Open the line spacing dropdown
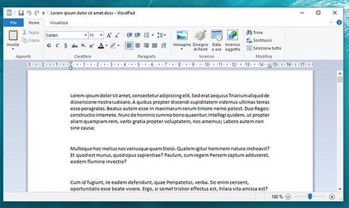Viewport: 349px width, 208px height. pos(161,35)
